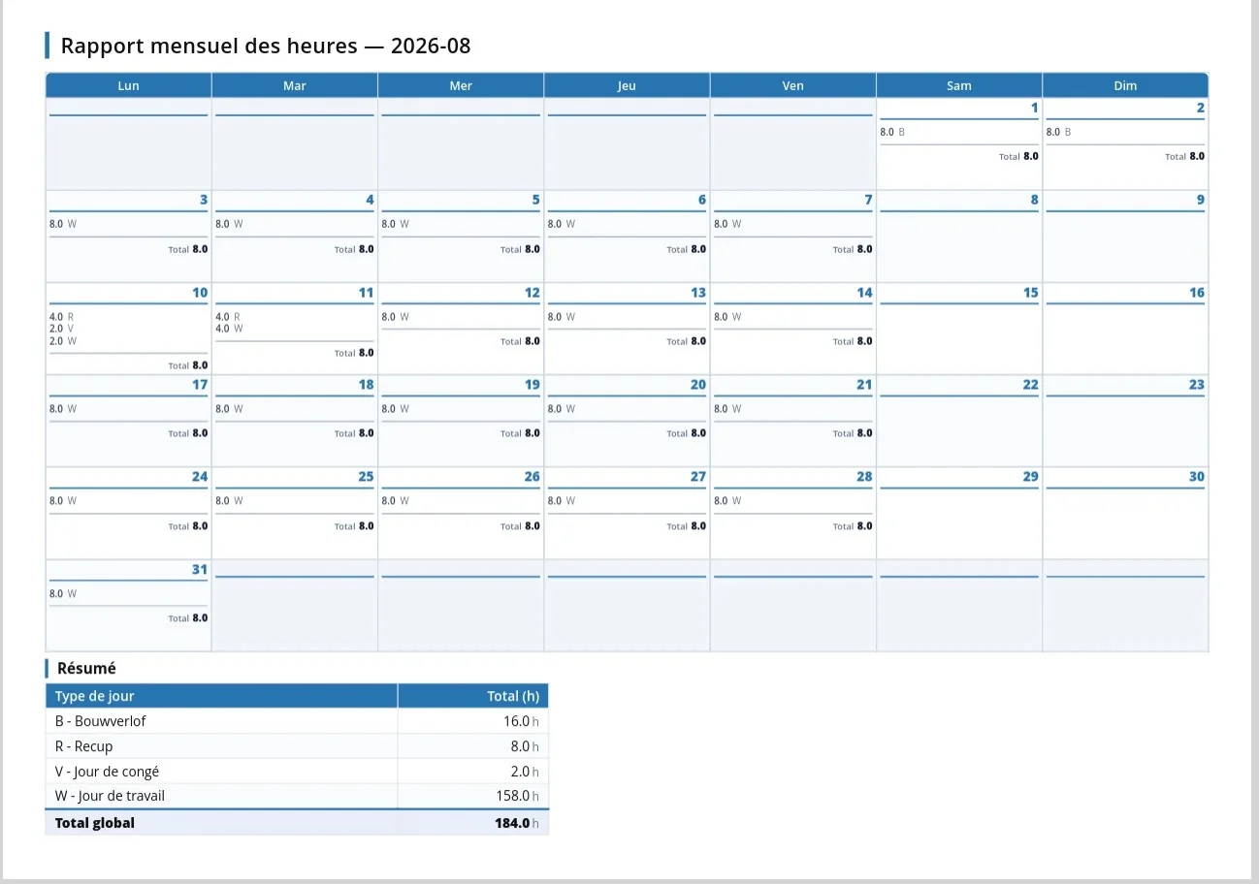Screen dimensions: 1259x884
Task: Click day number 23 in calendar
Action: 1197,385
